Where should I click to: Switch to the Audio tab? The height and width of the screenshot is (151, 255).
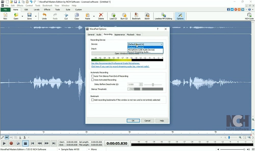(x=99, y=34)
